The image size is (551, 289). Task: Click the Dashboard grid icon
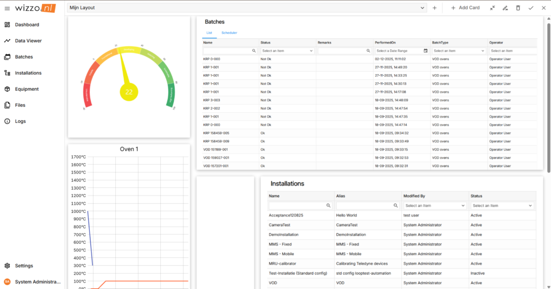point(7,25)
